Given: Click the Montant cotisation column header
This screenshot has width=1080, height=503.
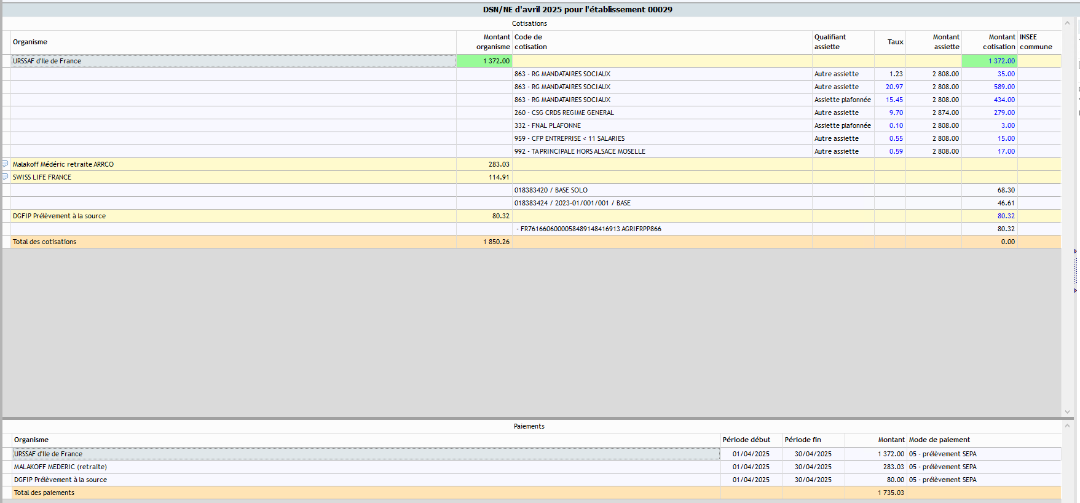Looking at the screenshot, I should pos(990,42).
